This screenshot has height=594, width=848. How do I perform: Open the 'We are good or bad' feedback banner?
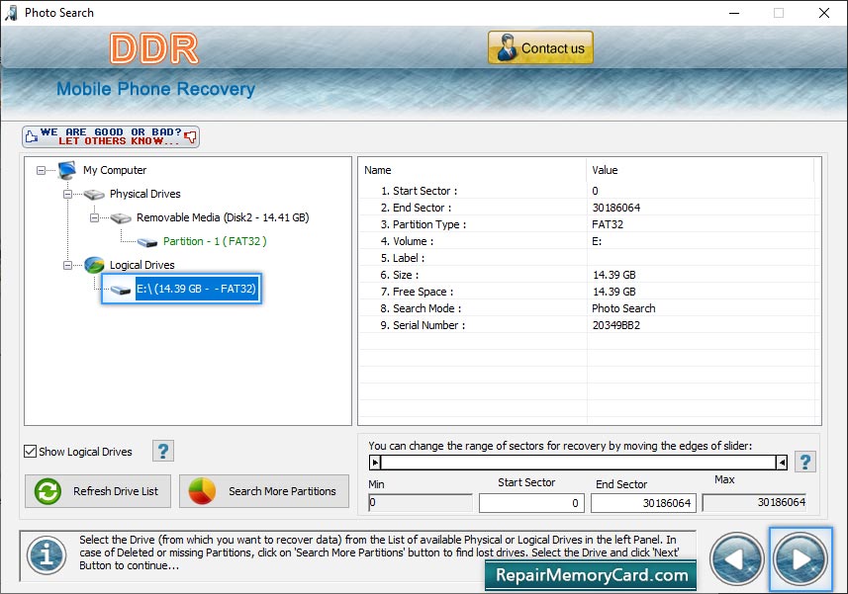(111, 136)
